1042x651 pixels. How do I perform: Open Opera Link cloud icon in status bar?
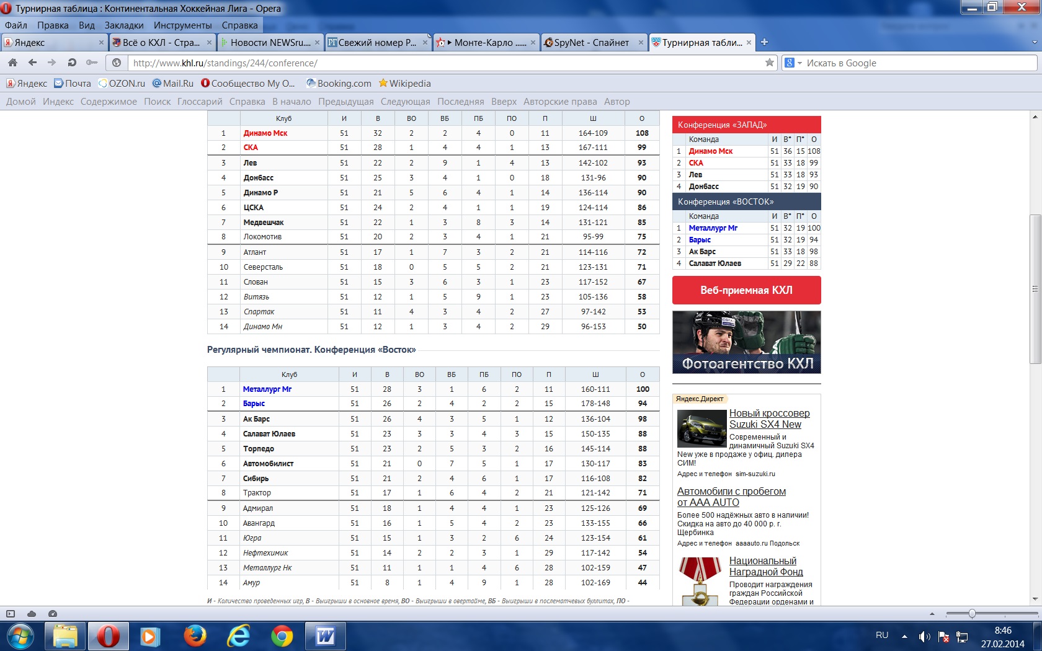pyautogui.click(x=32, y=614)
